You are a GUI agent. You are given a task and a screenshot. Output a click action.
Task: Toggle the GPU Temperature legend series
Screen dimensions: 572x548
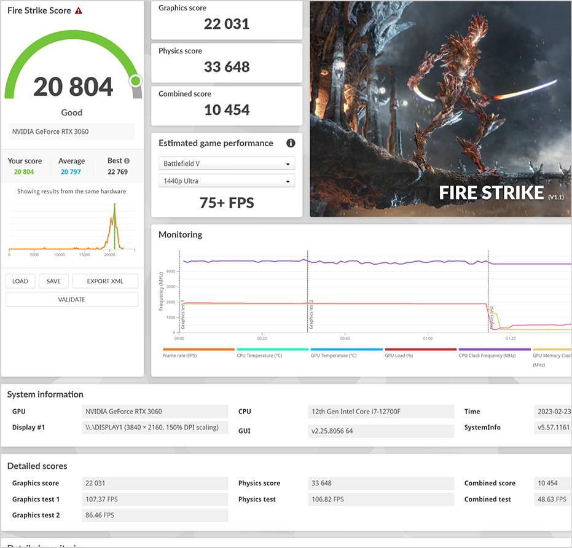click(x=347, y=354)
